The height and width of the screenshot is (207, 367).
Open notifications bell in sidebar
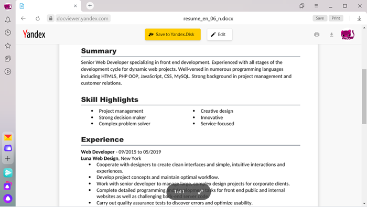point(8,19)
